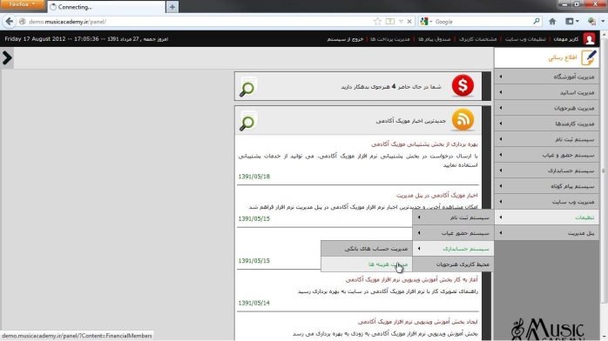
Task: Click the red user avatar icon
Action: pyautogui.click(x=590, y=38)
